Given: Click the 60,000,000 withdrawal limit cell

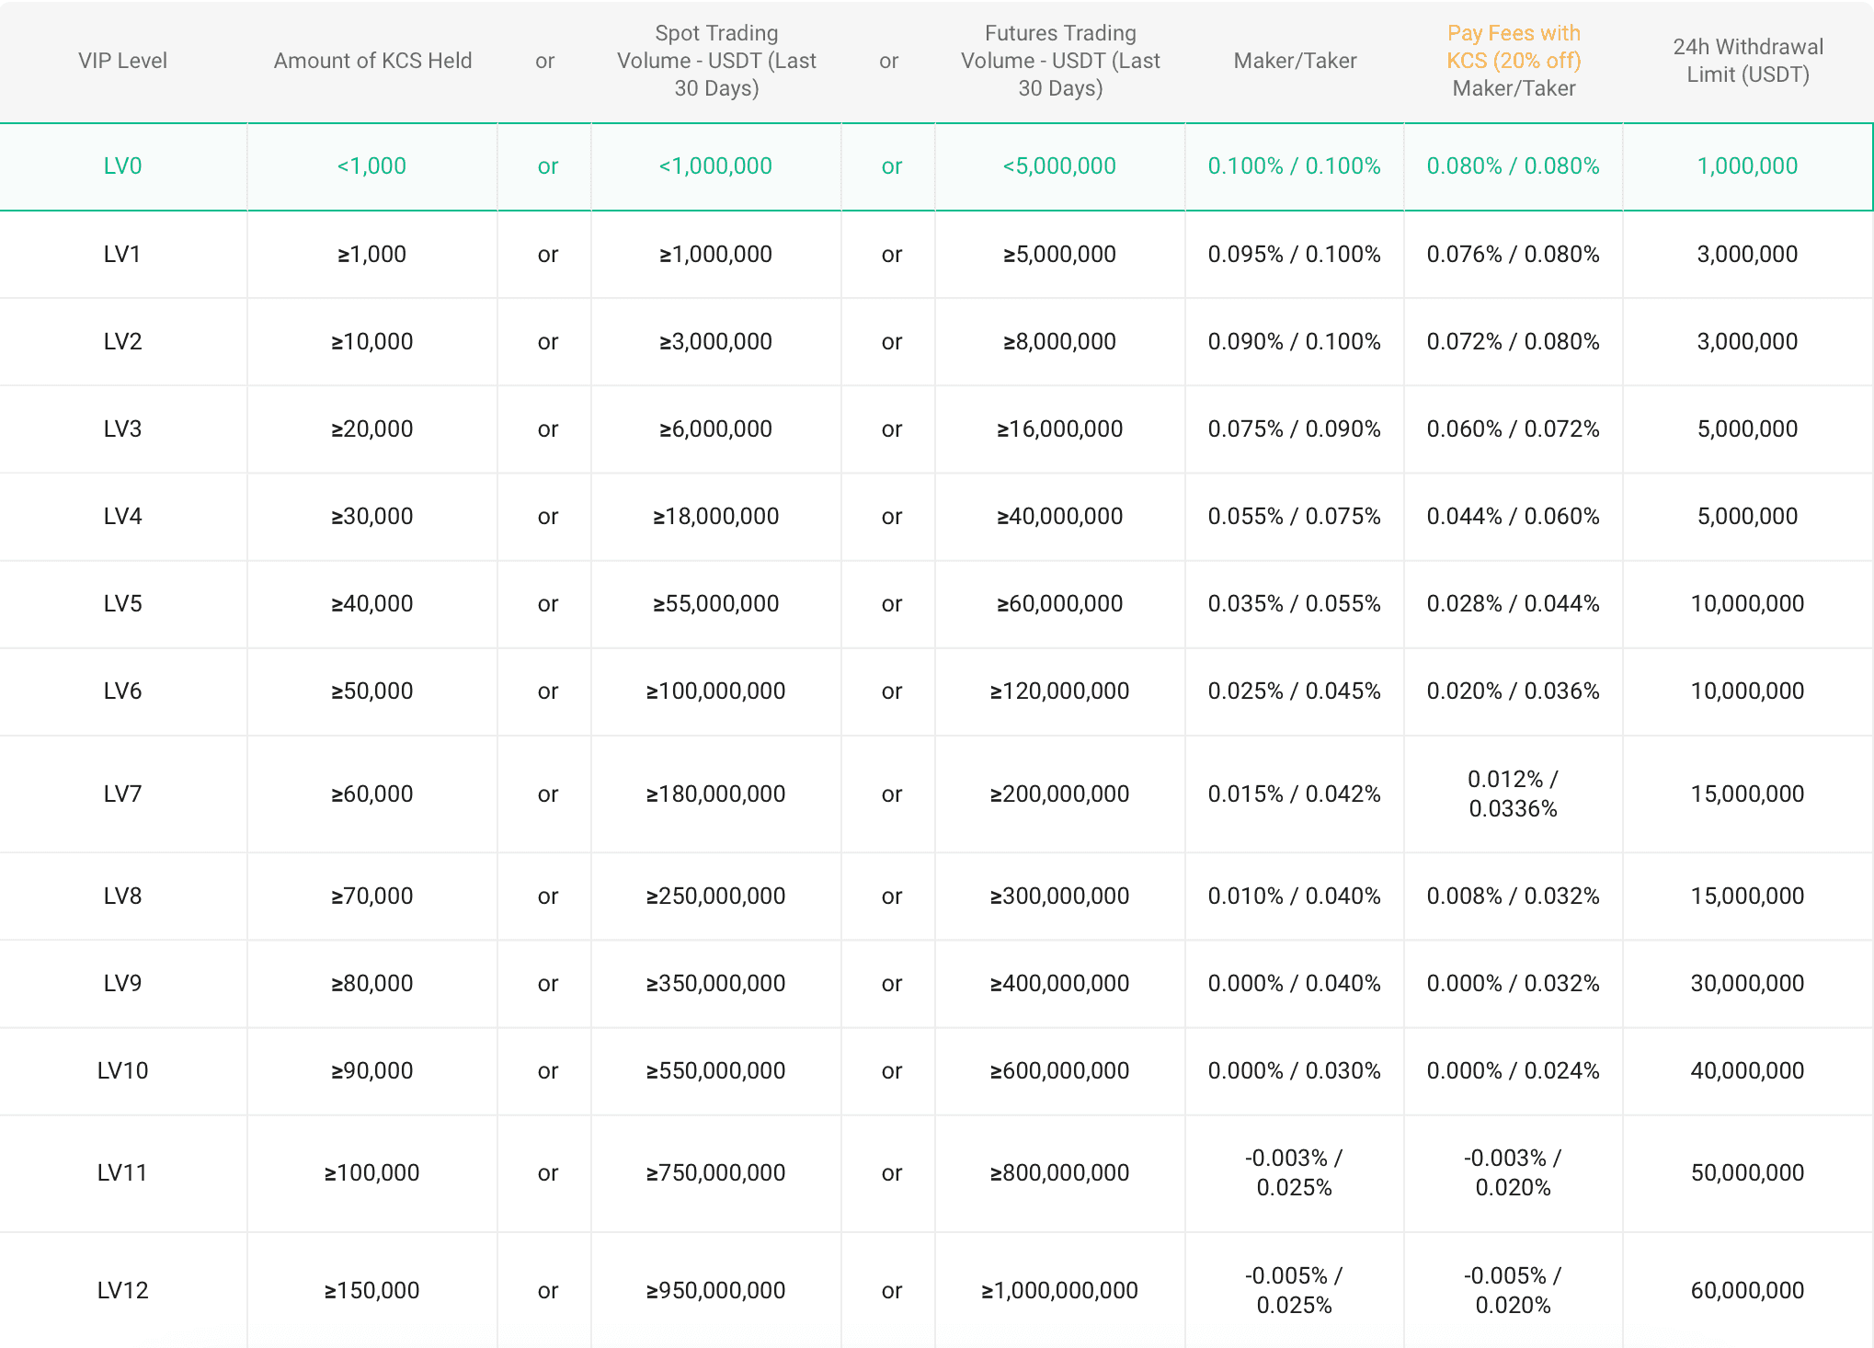Looking at the screenshot, I should (x=1748, y=1289).
